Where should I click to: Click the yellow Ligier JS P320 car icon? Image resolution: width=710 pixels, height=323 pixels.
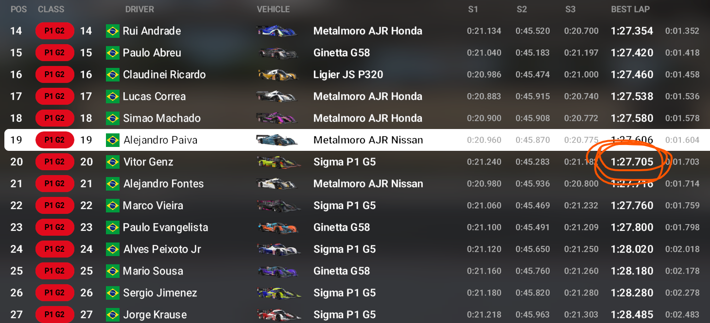[277, 75]
